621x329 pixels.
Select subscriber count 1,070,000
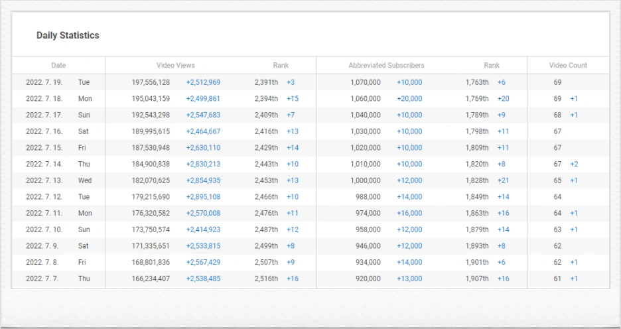point(365,82)
